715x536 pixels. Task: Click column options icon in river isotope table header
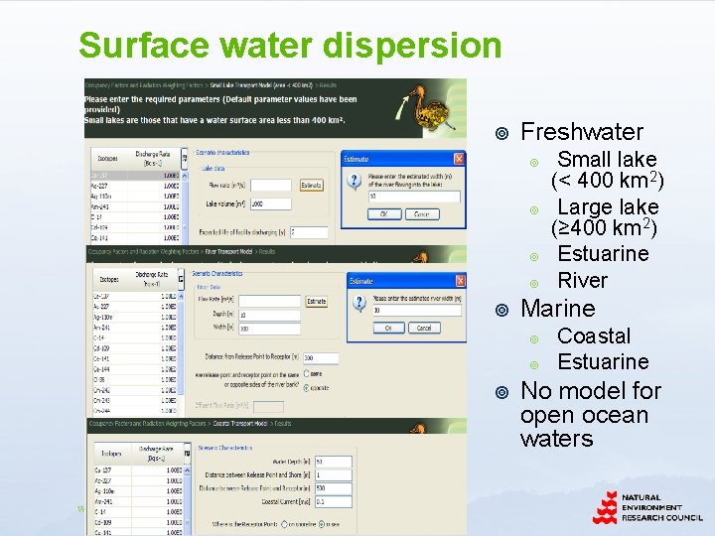coord(181,279)
